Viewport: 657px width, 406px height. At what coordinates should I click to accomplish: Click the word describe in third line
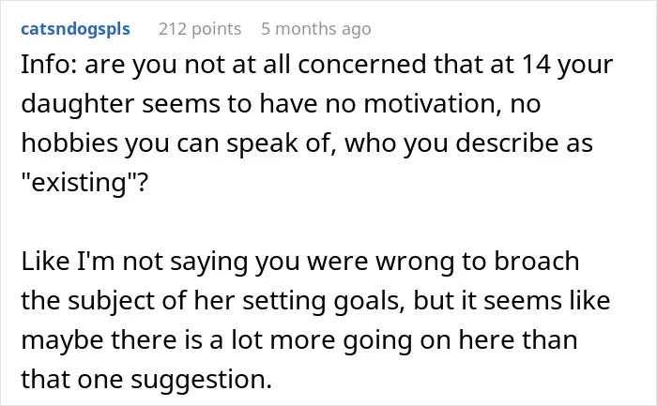pyautogui.click(x=507, y=143)
